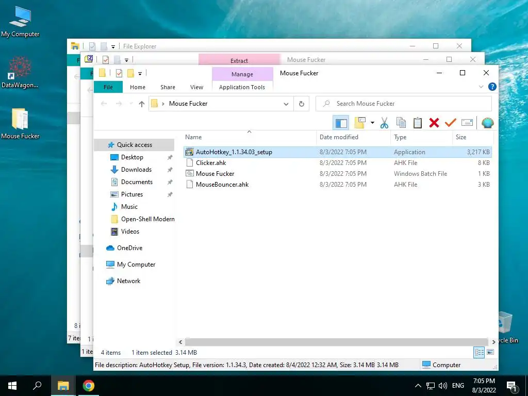This screenshot has width=528, height=396.
Task: Click Mouse Fucker in the address bar
Action: click(188, 104)
